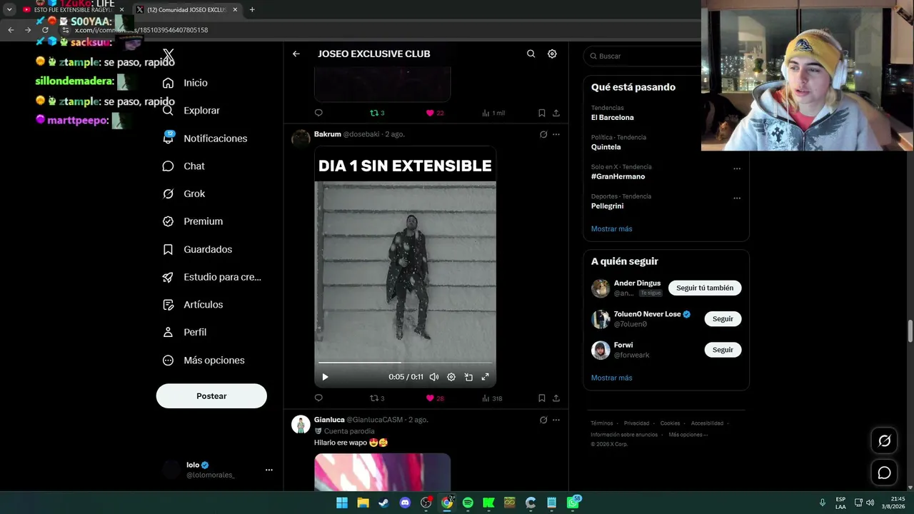Open the Inicio home page
Image resolution: width=914 pixels, height=514 pixels.
pos(185,83)
